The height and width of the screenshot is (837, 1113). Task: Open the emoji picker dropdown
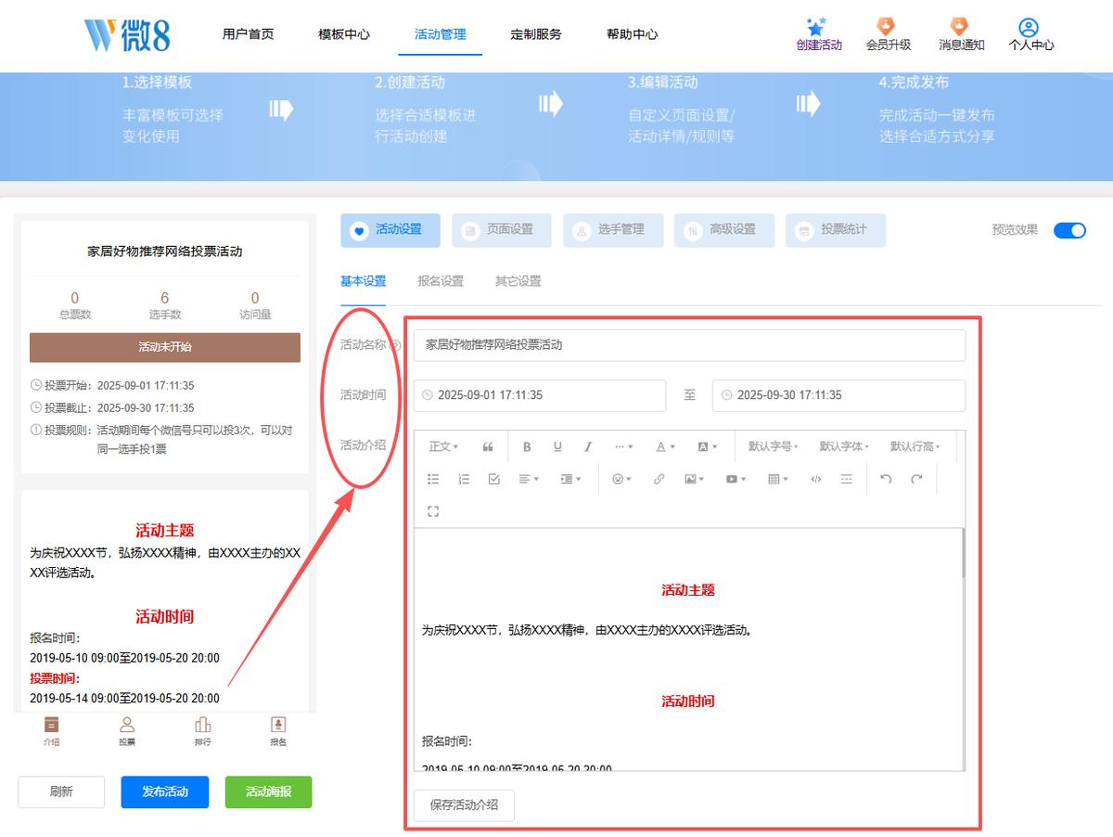point(621,479)
